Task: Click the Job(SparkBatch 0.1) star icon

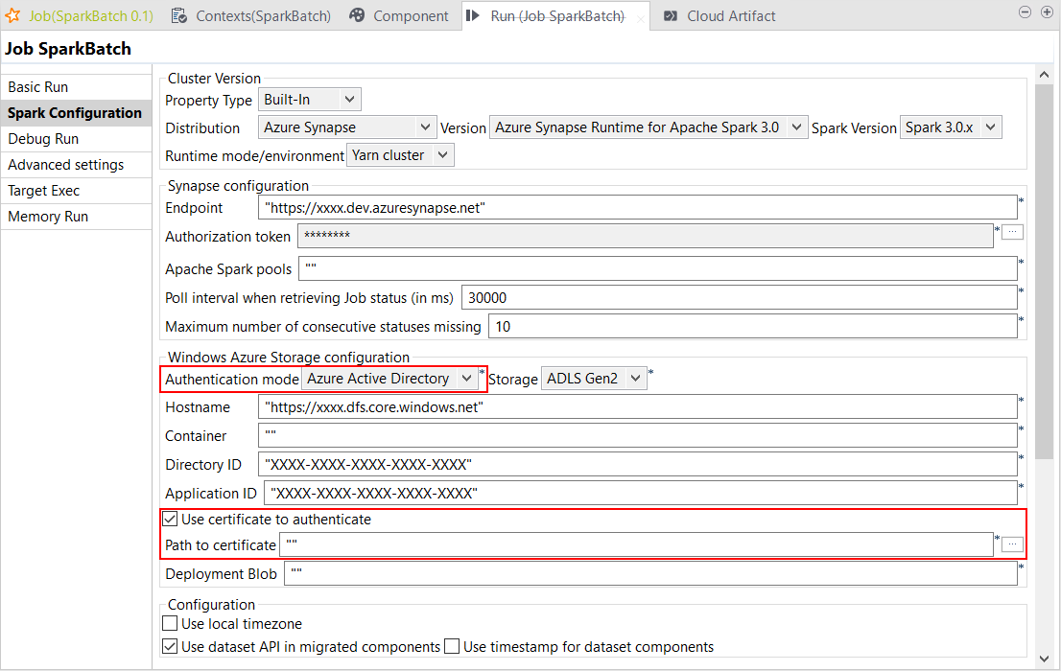Action: point(13,16)
